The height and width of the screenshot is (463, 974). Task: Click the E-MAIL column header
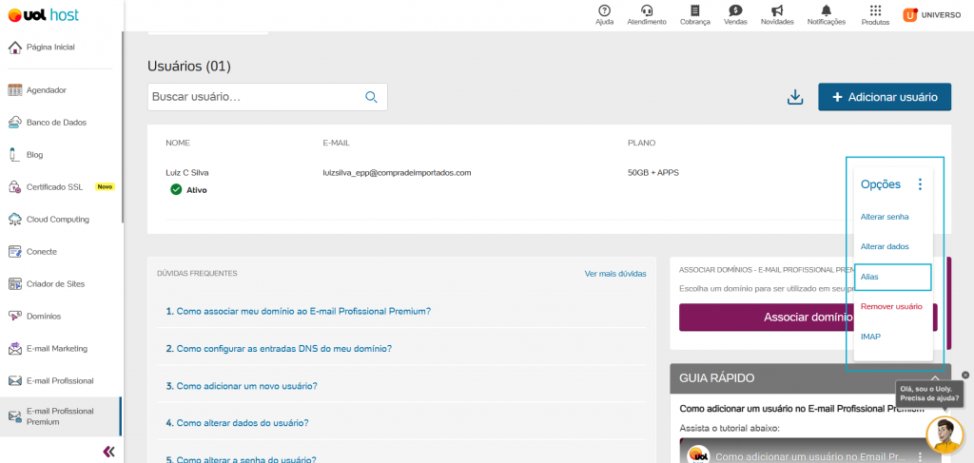(336, 143)
